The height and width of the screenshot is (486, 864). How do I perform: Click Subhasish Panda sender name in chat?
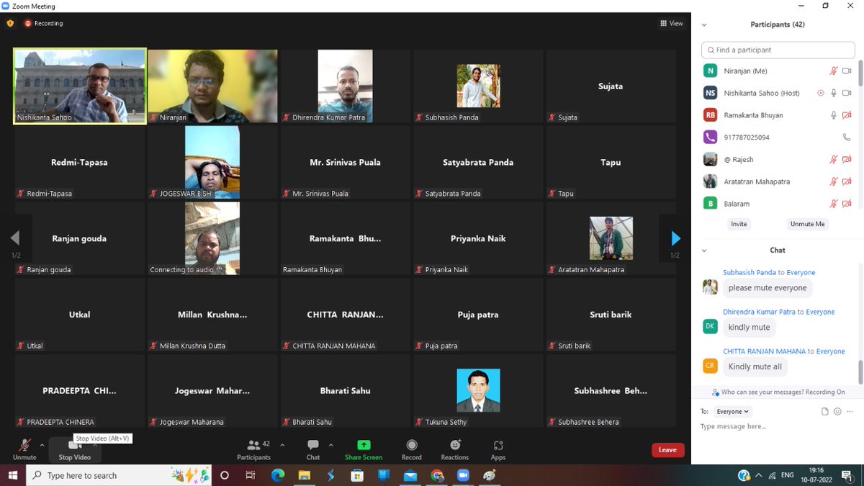click(x=749, y=273)
